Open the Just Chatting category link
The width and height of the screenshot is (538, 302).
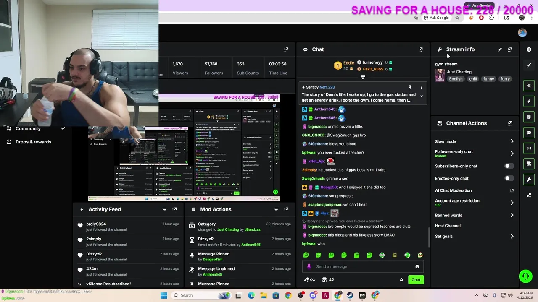459,72
